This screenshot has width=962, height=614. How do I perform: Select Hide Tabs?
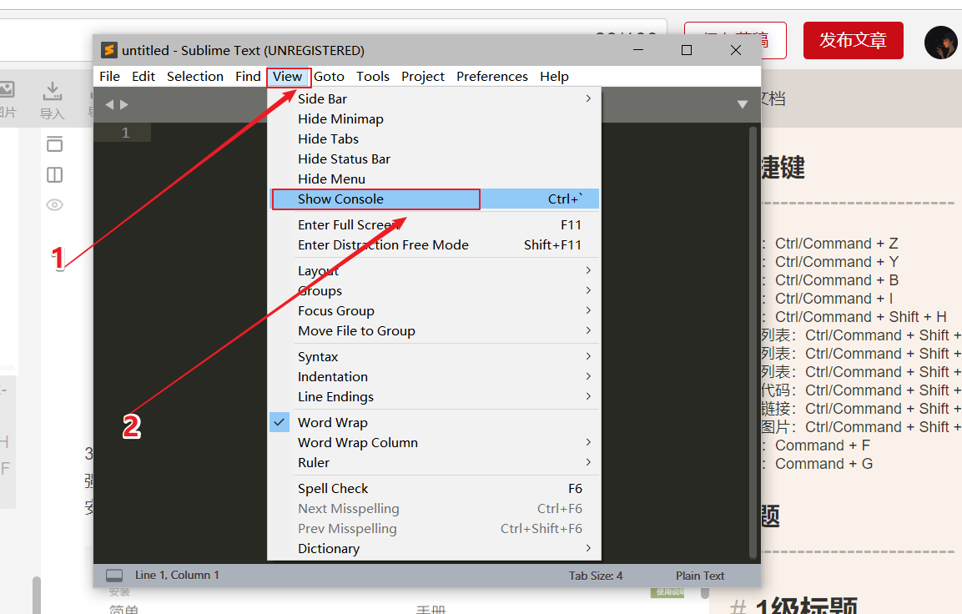tap(434, 138)
